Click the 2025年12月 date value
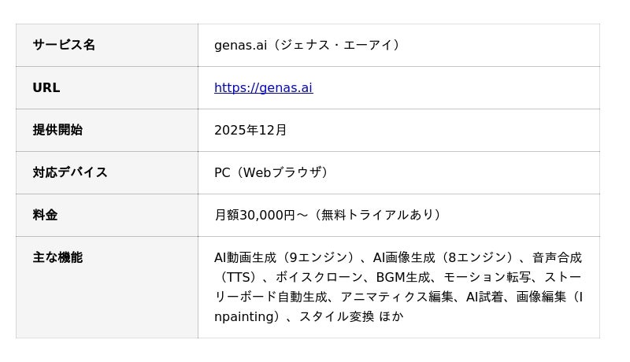Screen dimensions: 630x362 pos(250,130)
